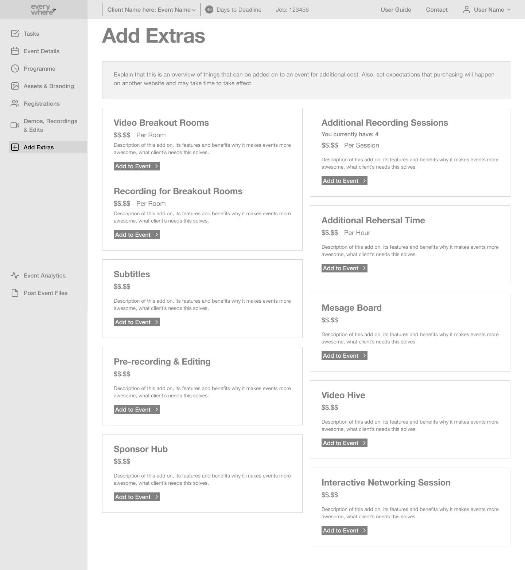Click the Event Analytics pulse icon
The width and height of the screenshot is (525, 570).
[15, 275]
